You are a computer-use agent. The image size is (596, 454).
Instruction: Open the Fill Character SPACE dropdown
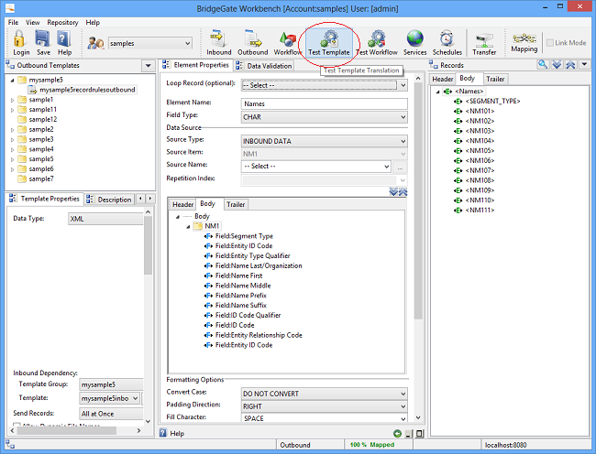[x=403, y=418]
